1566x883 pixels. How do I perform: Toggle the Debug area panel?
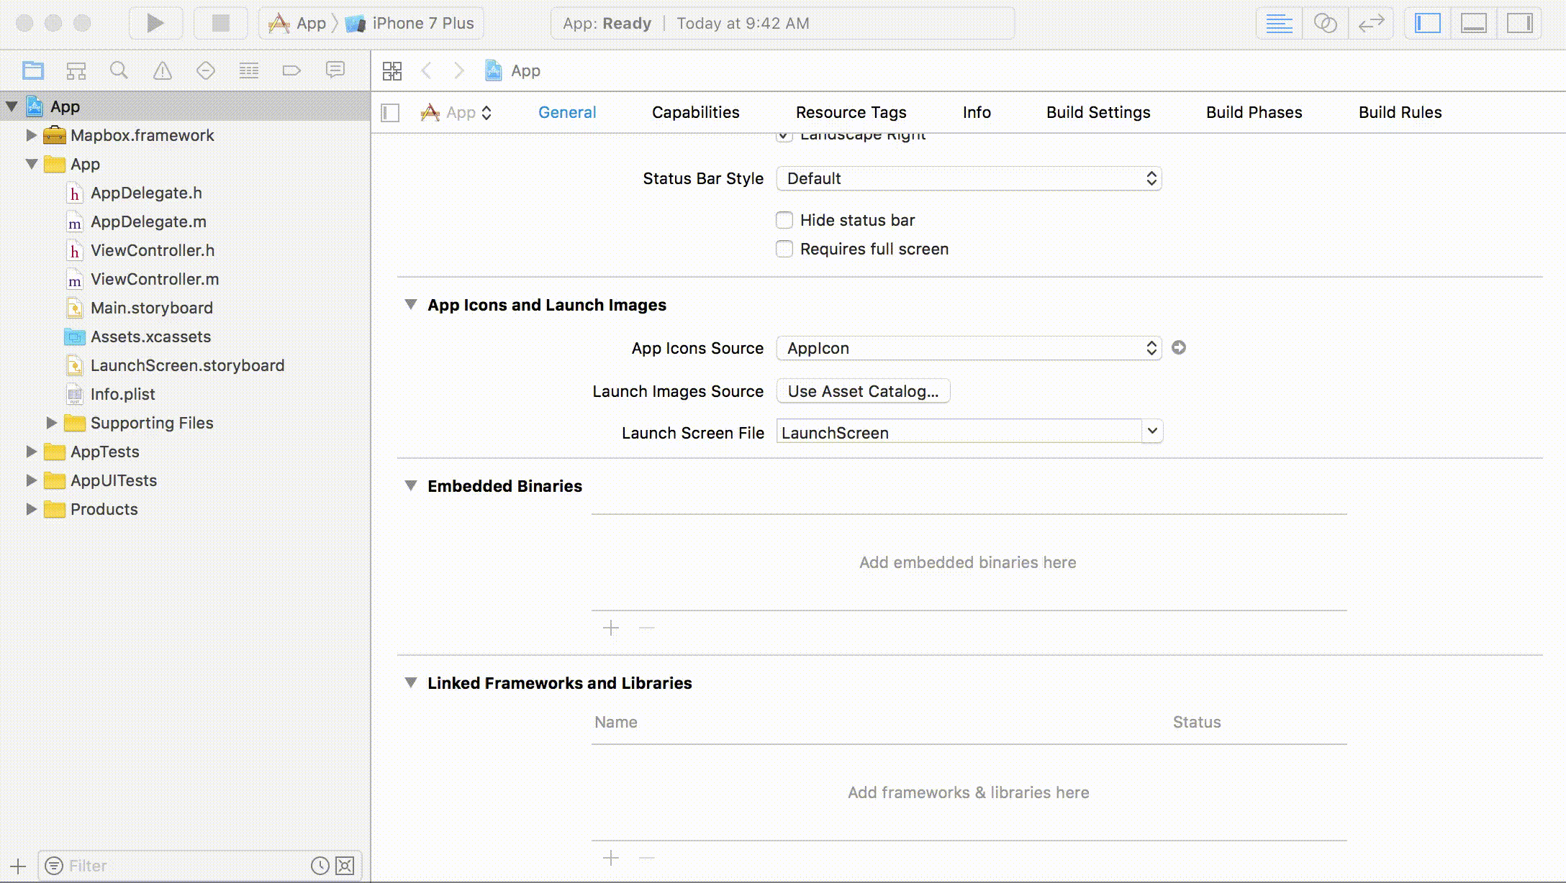click(1474, 23)
